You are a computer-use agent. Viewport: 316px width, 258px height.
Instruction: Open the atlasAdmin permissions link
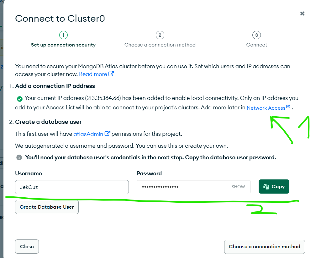tap(88, 134)
